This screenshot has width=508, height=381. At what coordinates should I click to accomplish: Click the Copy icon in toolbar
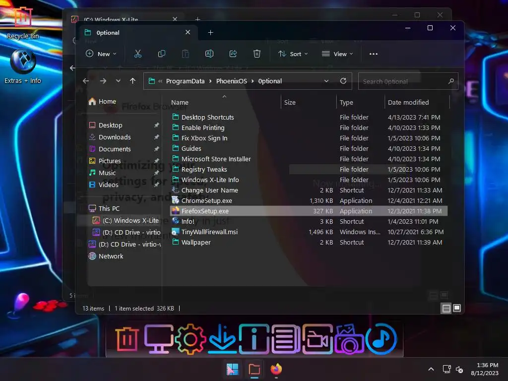pos(161,54)
